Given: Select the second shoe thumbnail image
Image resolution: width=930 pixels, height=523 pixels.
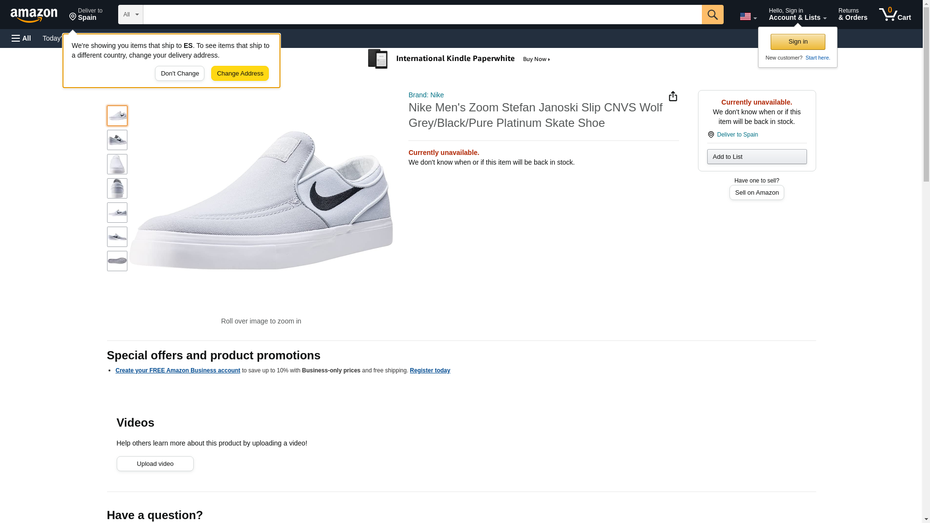Looking at the screenshot, I should (117, 140).
